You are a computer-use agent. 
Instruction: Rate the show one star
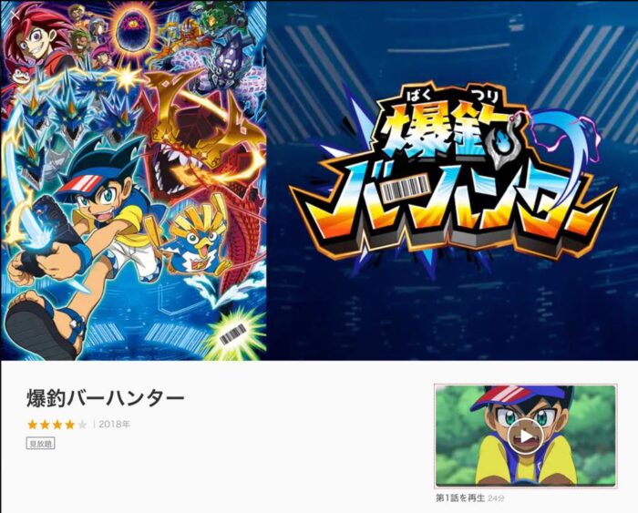(x=33, y=425)
